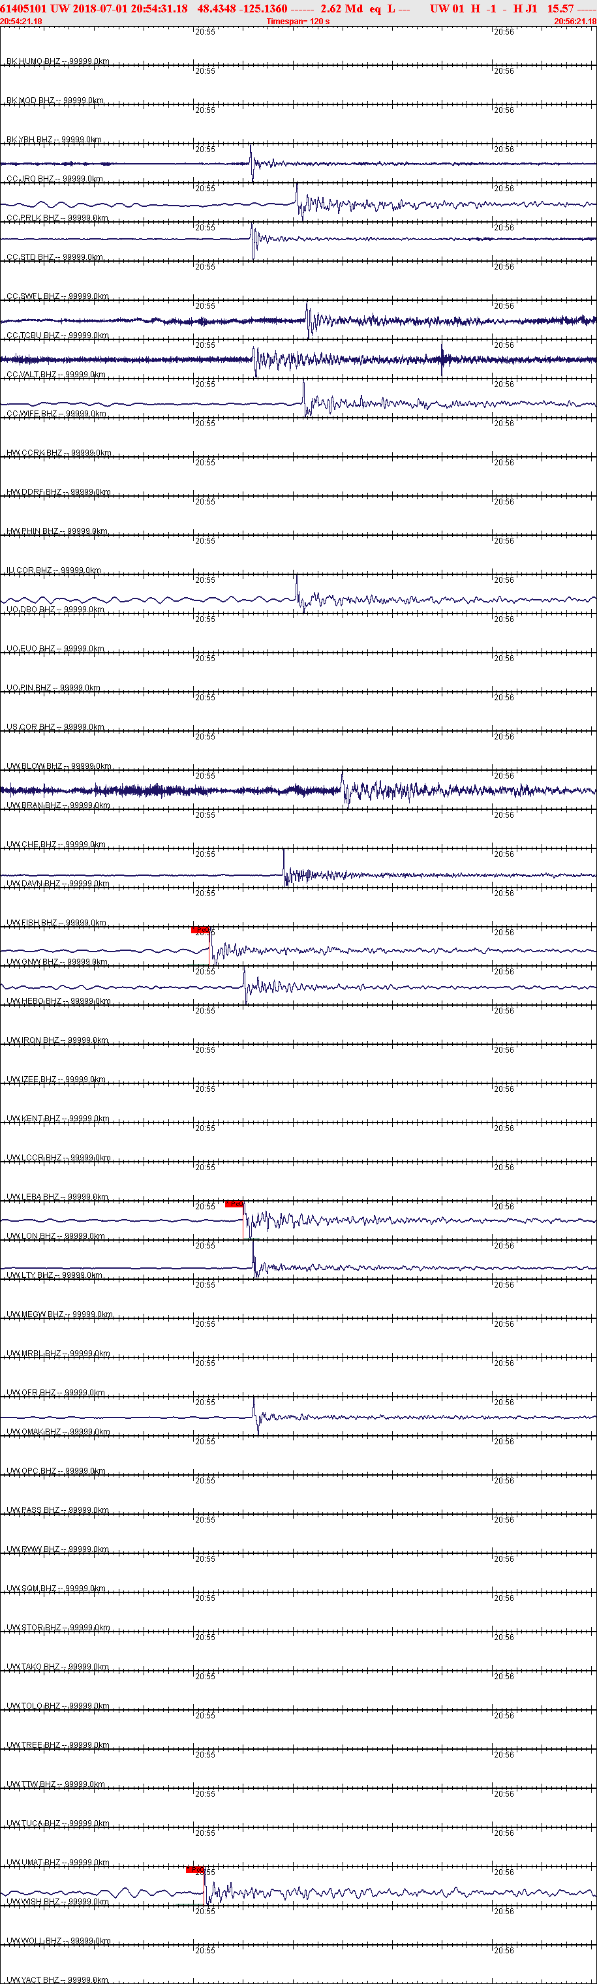Select the UW.OMAK.BHZ station label
The width and height of the screenshot is (597, 1984).
point(59,1432)
